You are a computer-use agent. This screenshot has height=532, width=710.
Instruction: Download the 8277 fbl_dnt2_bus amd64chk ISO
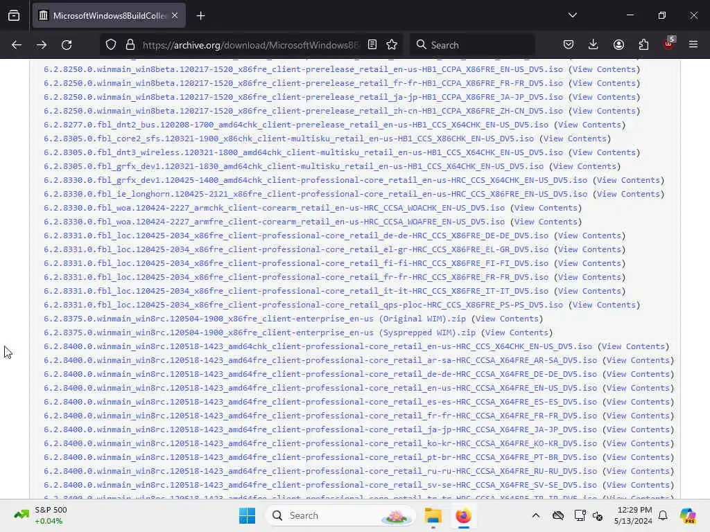[295, 125]
